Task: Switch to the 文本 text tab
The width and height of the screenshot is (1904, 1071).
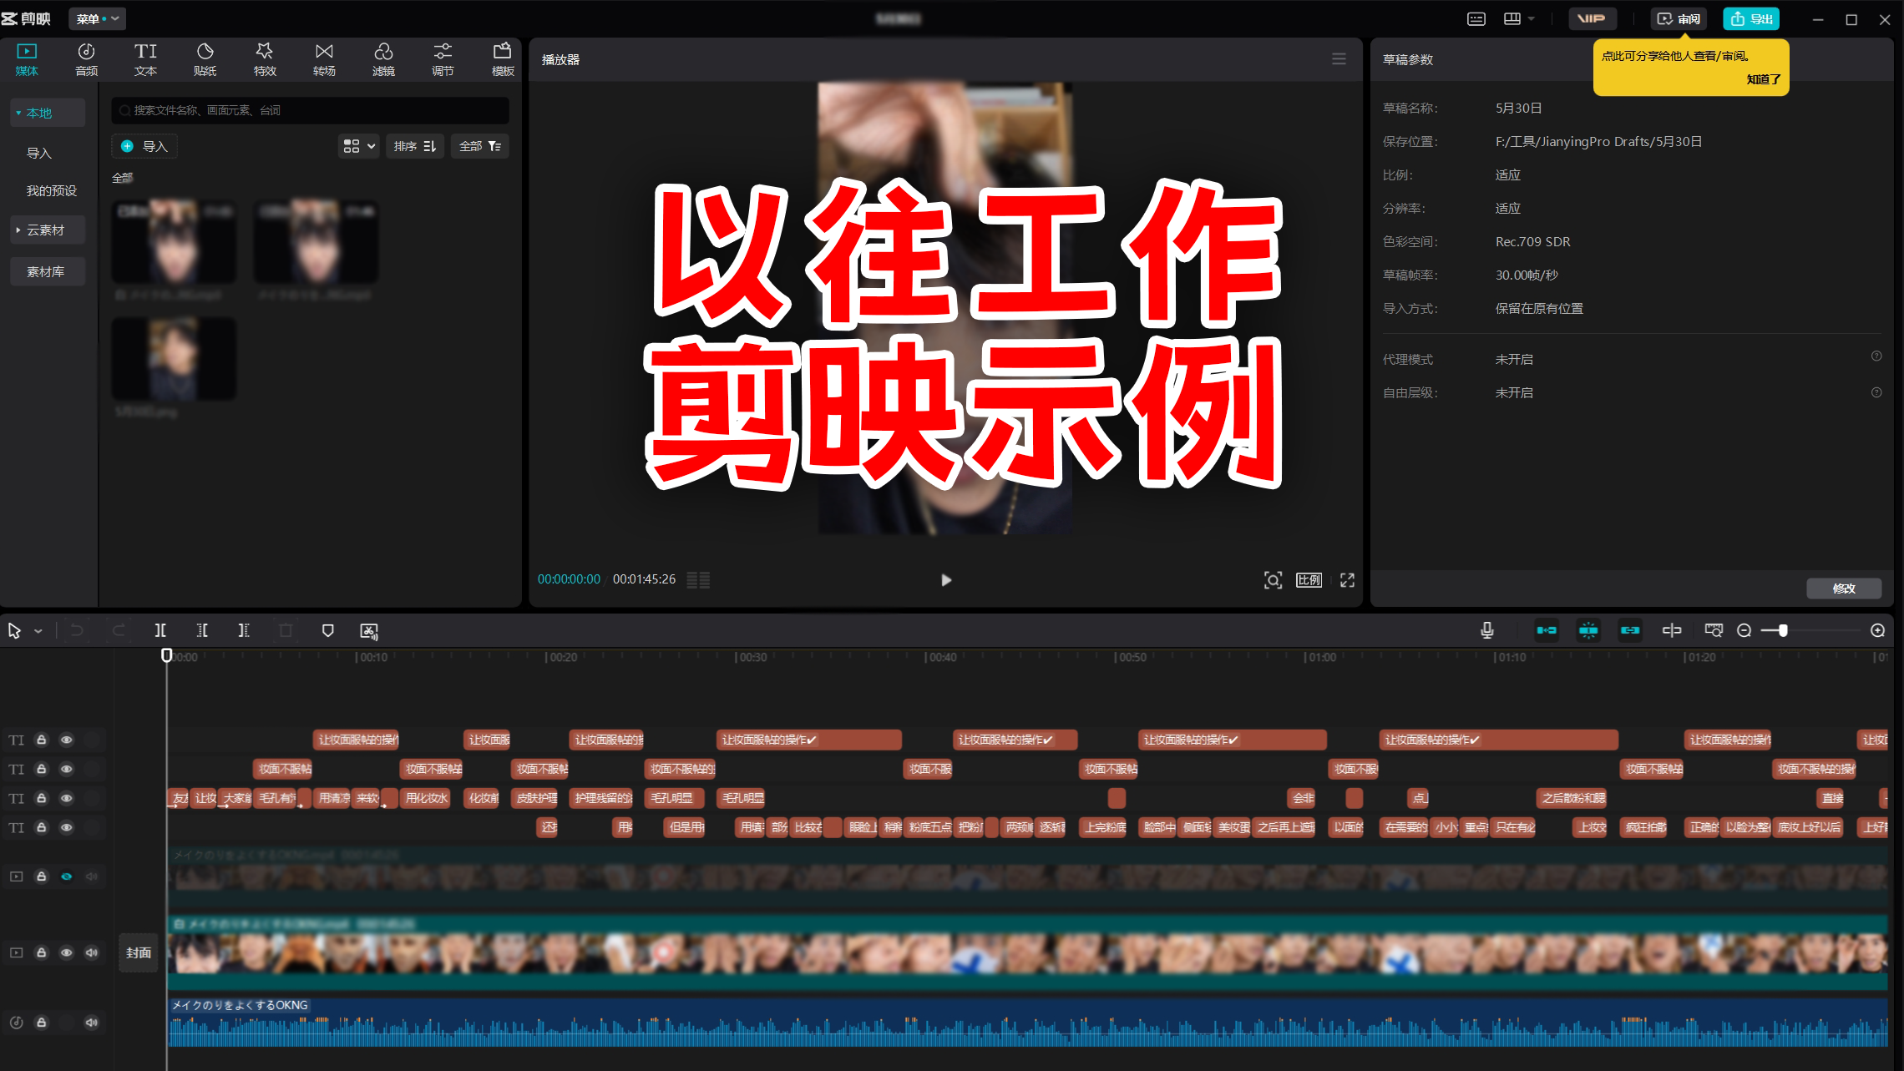Action: tap(145, 59)
